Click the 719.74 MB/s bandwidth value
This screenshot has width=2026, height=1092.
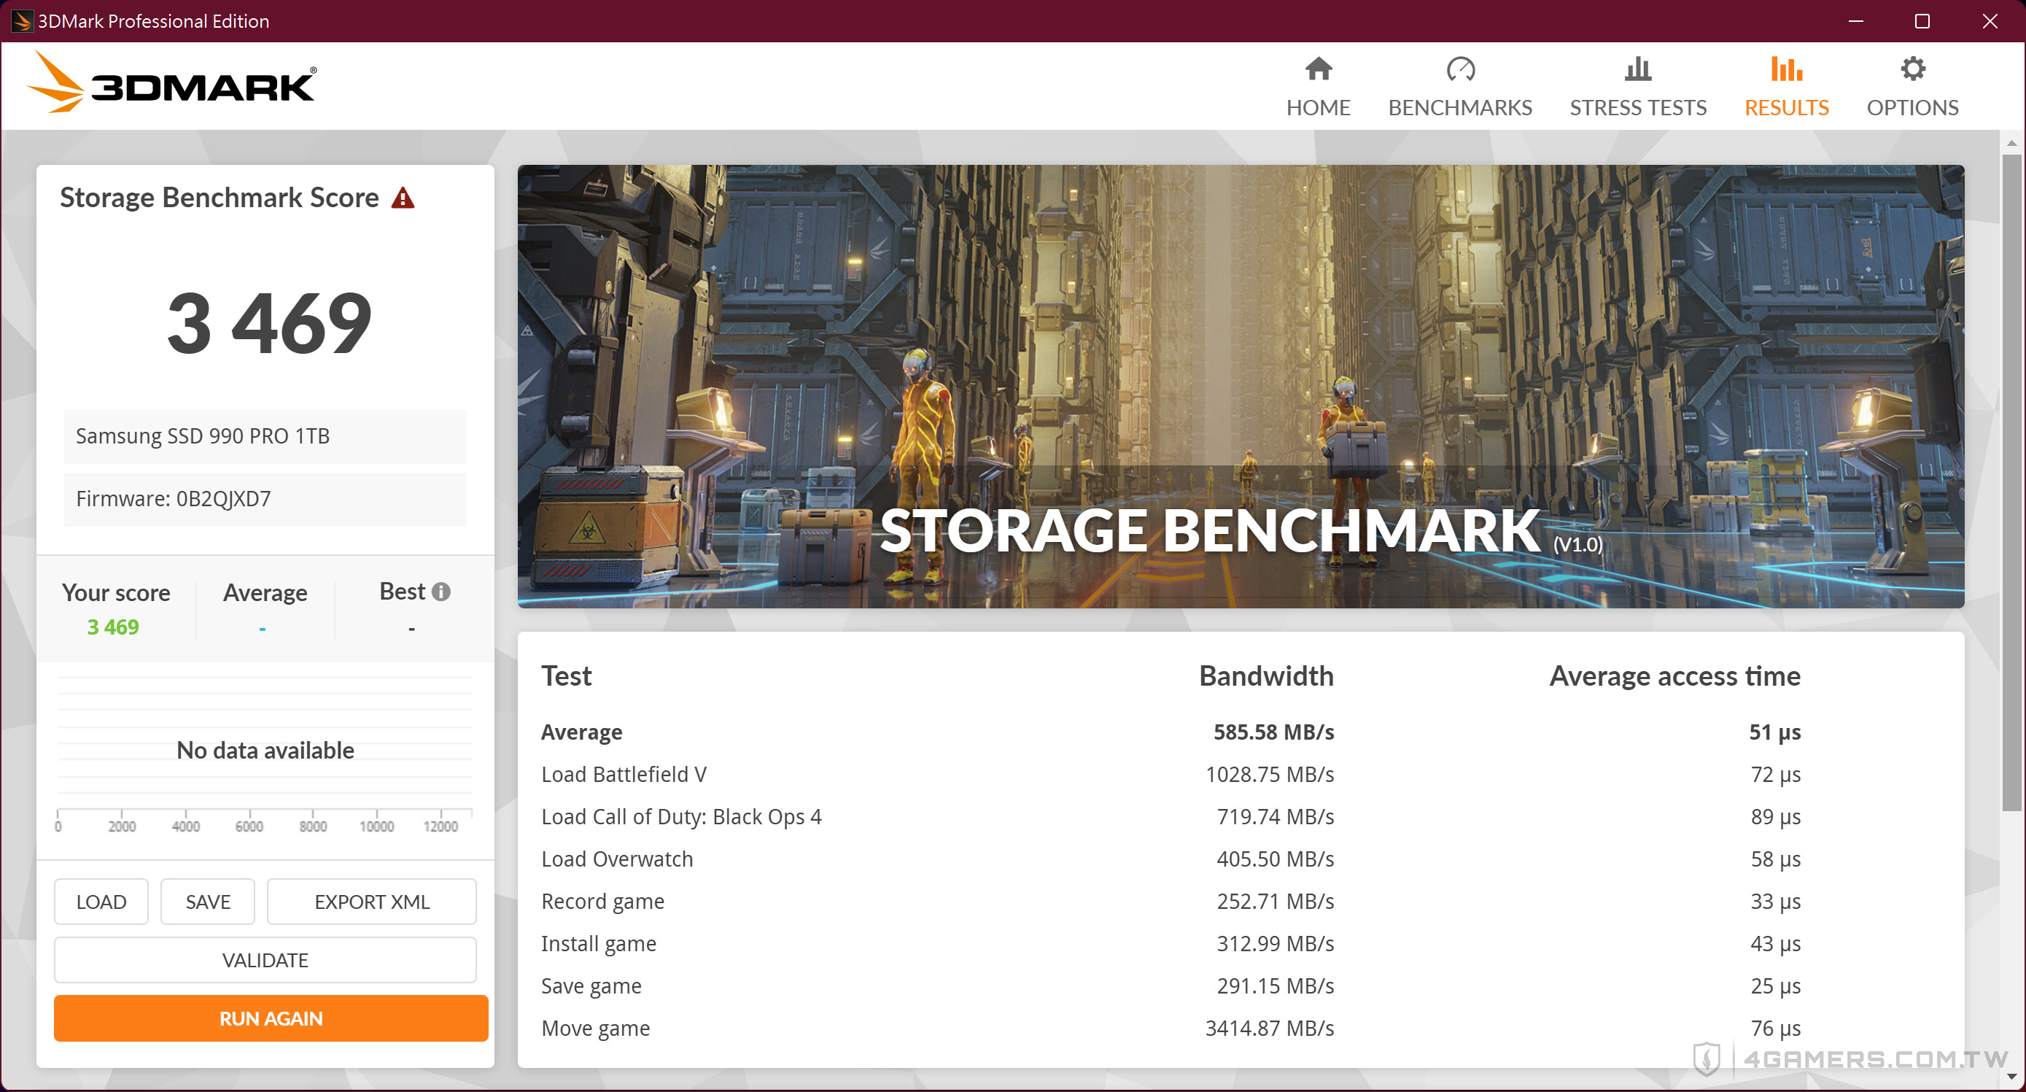tap(1275, 817)
